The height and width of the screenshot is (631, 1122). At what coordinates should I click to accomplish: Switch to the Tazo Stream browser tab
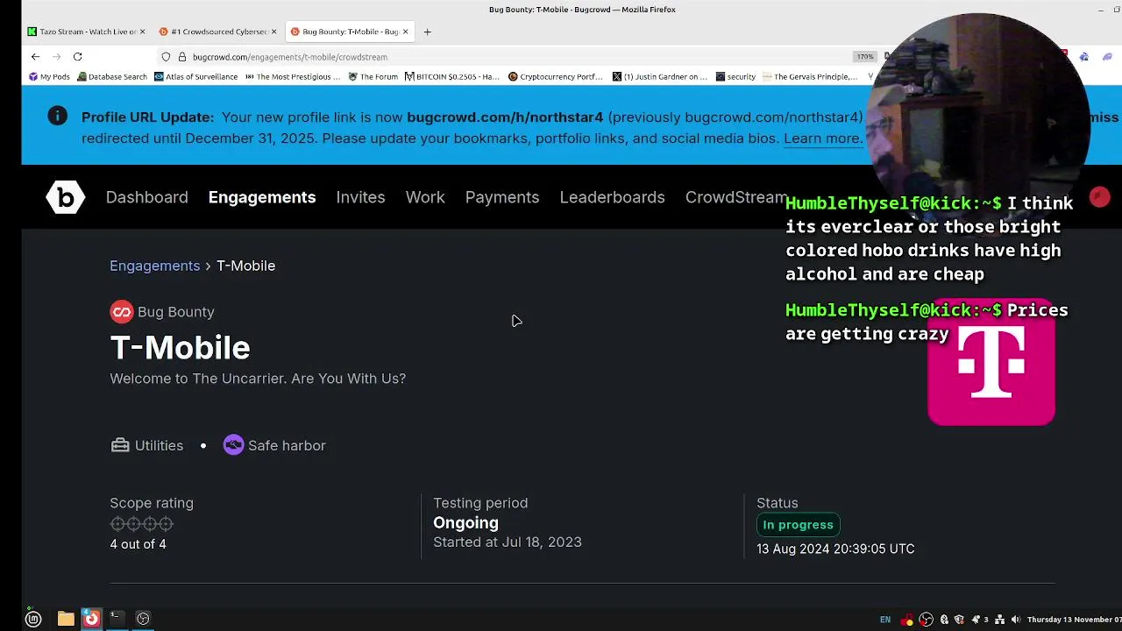85,32
